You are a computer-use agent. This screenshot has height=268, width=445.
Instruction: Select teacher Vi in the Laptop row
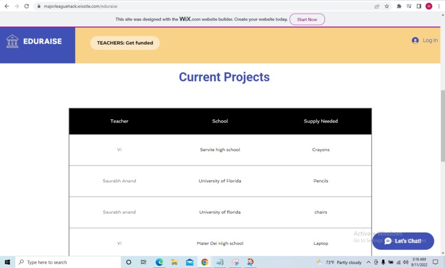pyautogui.click(x=119, y=243)
